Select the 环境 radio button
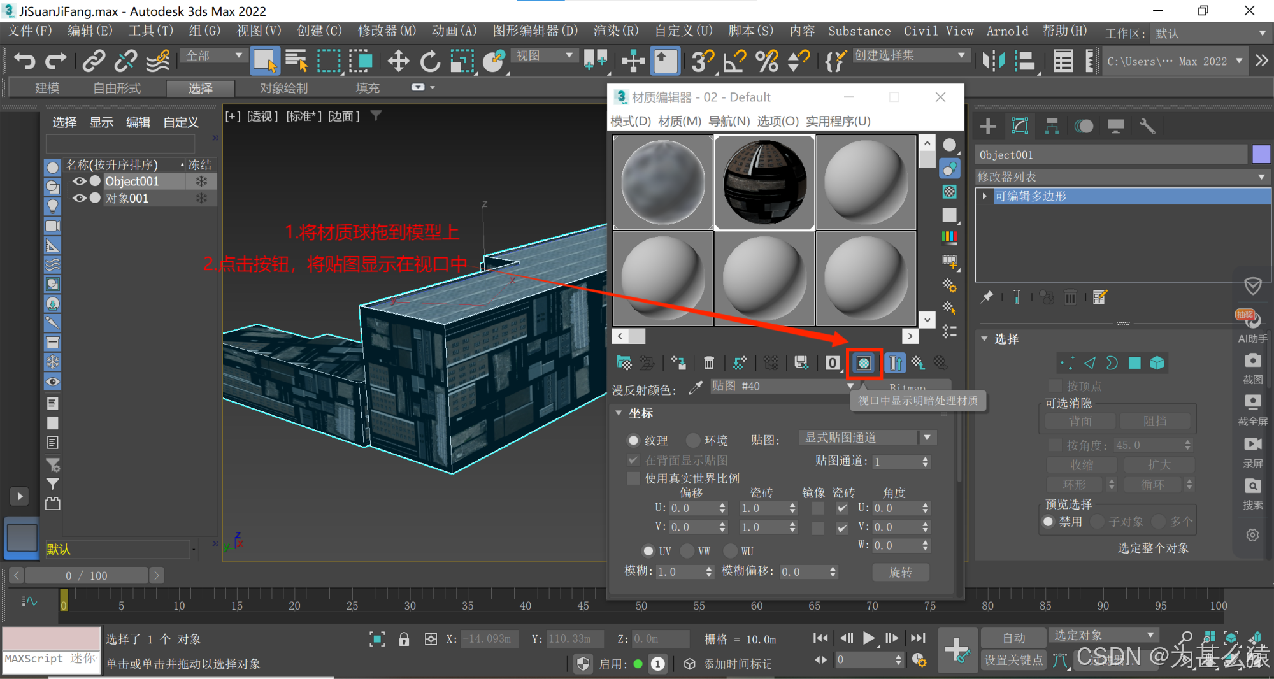The height and width of the screenshot is (679, 1274). [x=693, y=440]
